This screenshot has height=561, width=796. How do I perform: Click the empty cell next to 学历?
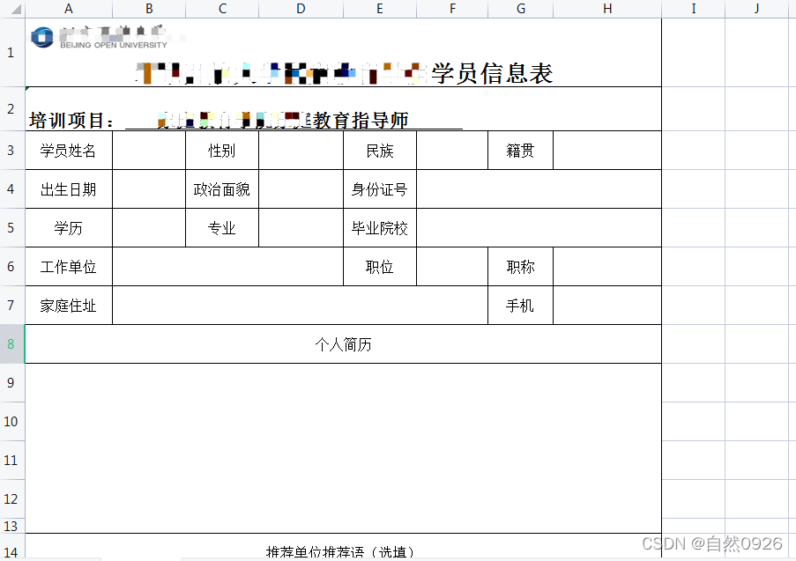point(149,228)
